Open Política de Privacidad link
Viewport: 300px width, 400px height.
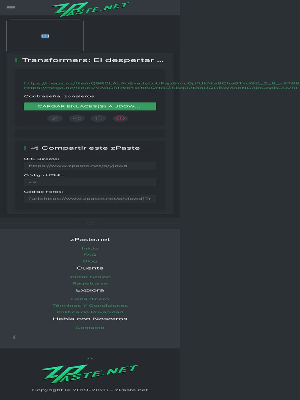pos(90,312)
